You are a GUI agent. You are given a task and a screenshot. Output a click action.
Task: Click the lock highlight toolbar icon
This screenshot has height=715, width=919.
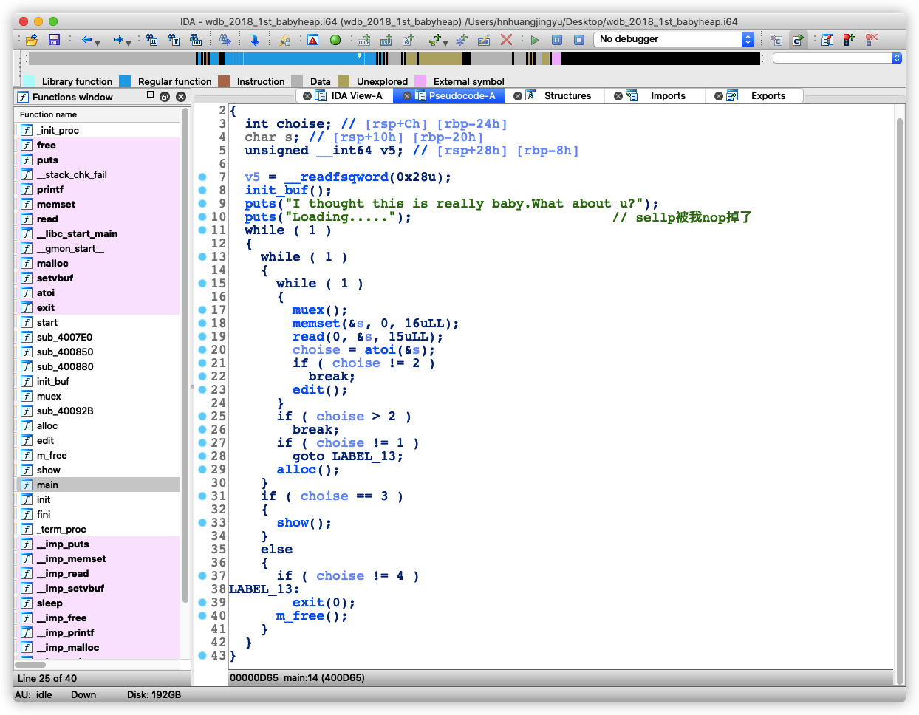tap(284, 40)
